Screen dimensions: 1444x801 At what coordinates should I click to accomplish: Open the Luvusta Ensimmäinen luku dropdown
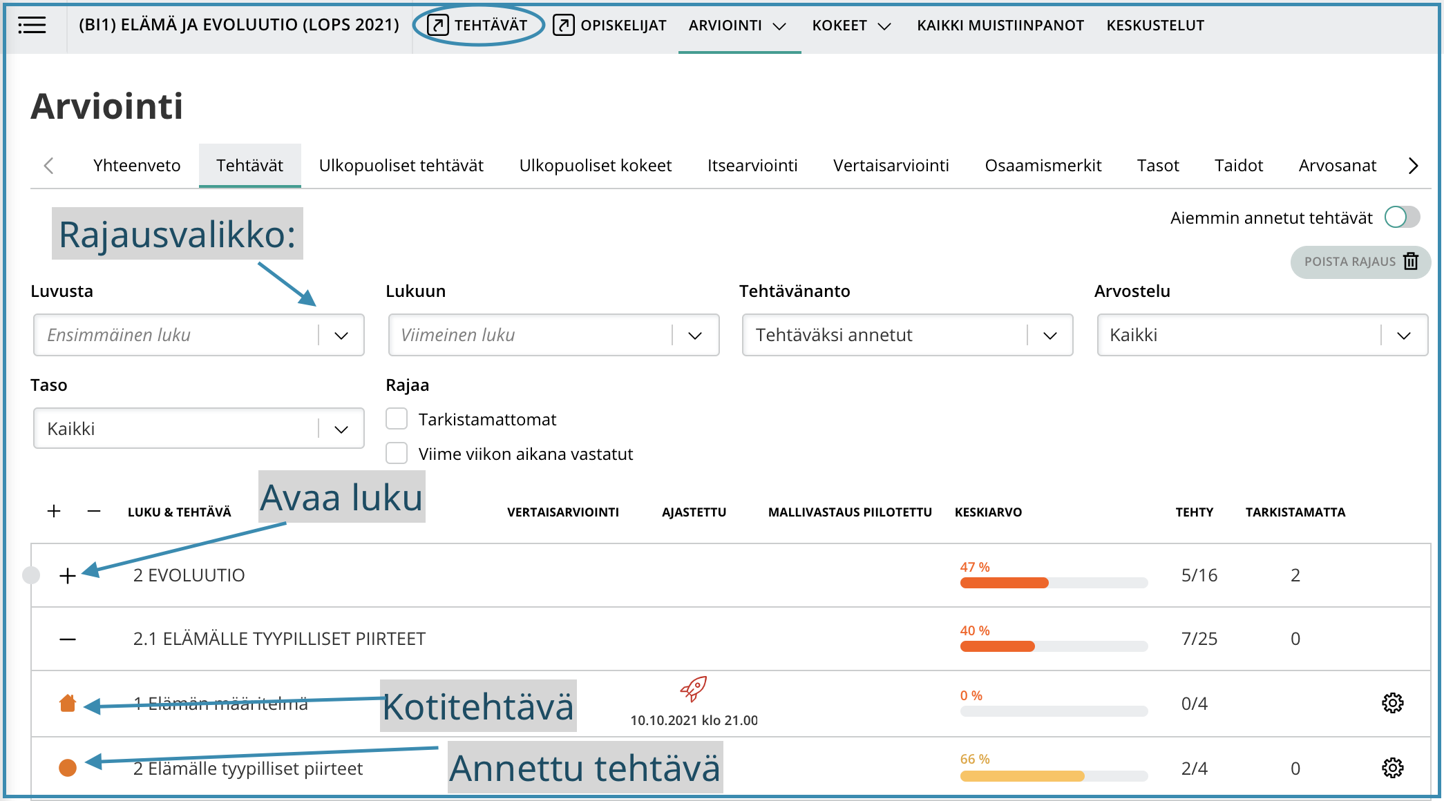point(199,335)
